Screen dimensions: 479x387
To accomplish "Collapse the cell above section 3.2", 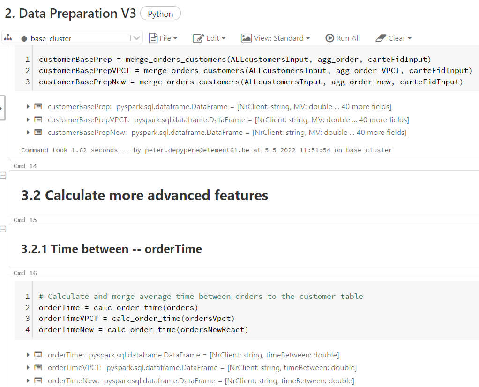I will [x=3, y=175].
